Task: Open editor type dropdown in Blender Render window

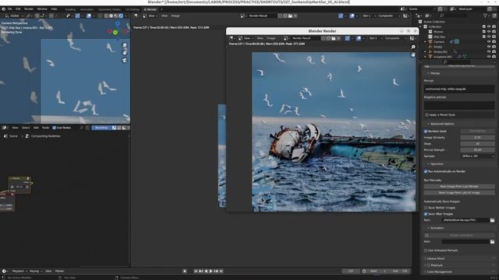Action: [232, 38]
